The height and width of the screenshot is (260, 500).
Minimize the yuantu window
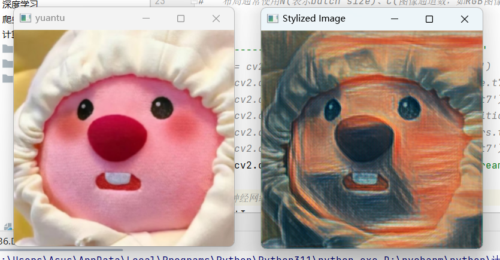tap(146, 19)
